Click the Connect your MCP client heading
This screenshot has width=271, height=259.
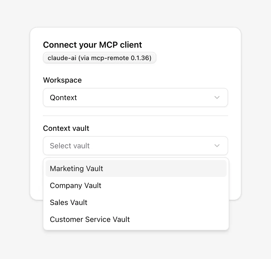pyautogui.click(x=92, y=45)
